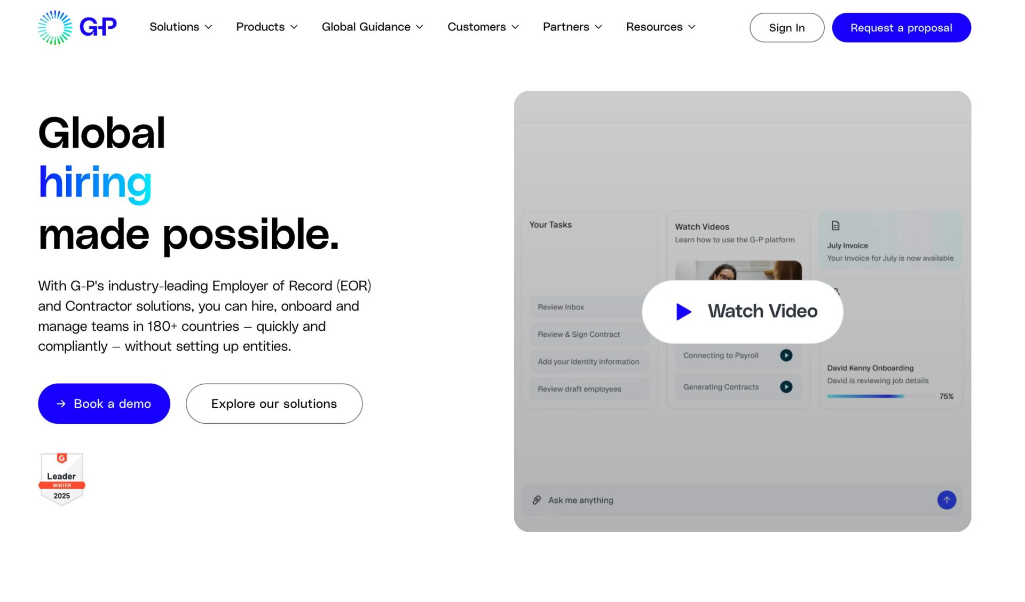Viewport: 1025px width, 602px height.
Task: Click Request a proposal button
Action: tap(901, 28)
